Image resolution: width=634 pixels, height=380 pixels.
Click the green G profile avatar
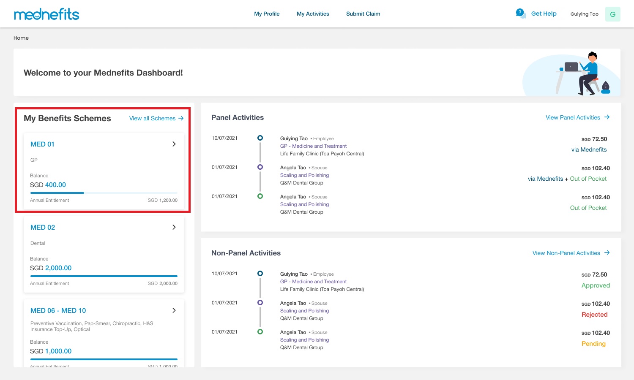tap(612, 14)
